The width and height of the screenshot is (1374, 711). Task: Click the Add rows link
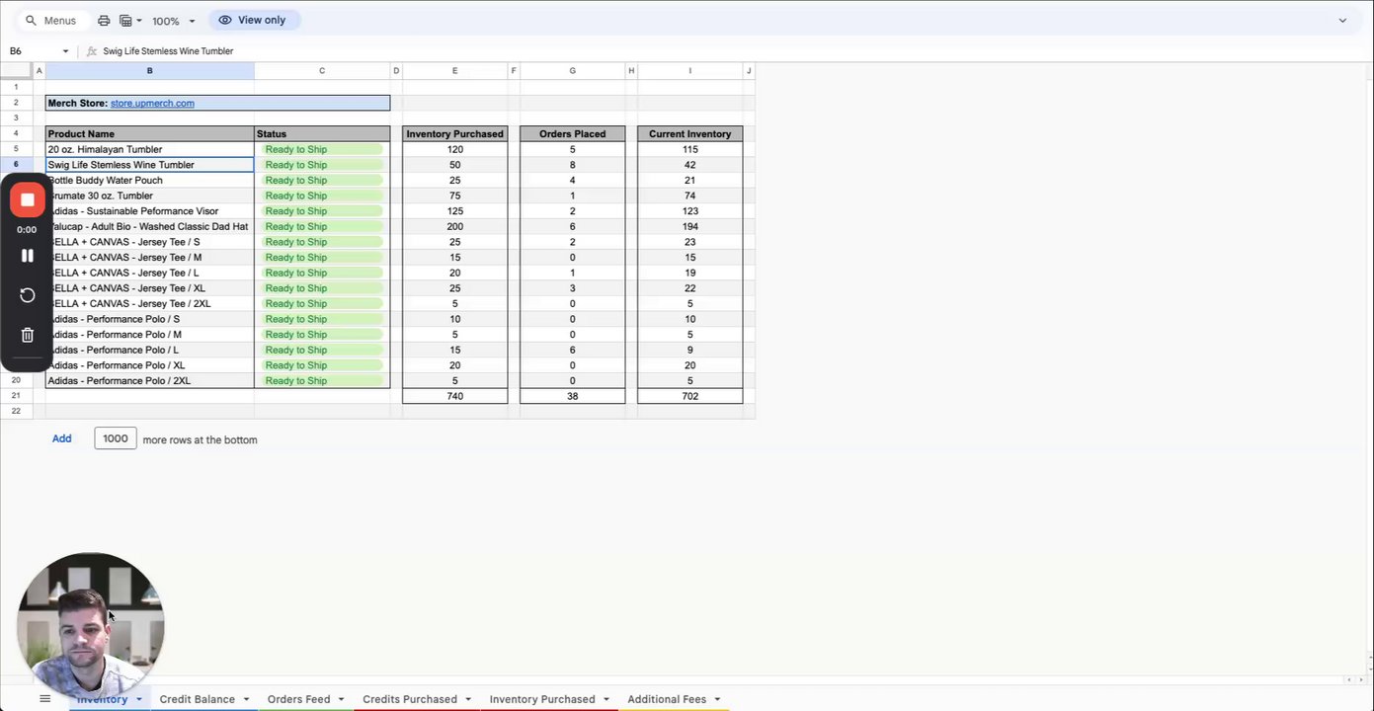[x=61, y=438]
